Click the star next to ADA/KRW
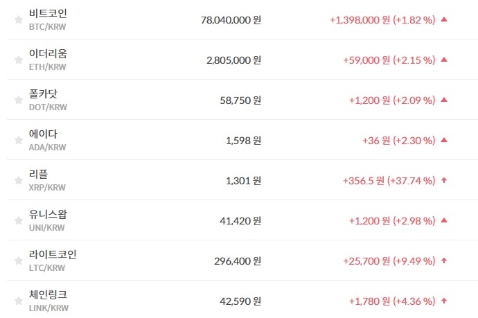 point(19,141)
